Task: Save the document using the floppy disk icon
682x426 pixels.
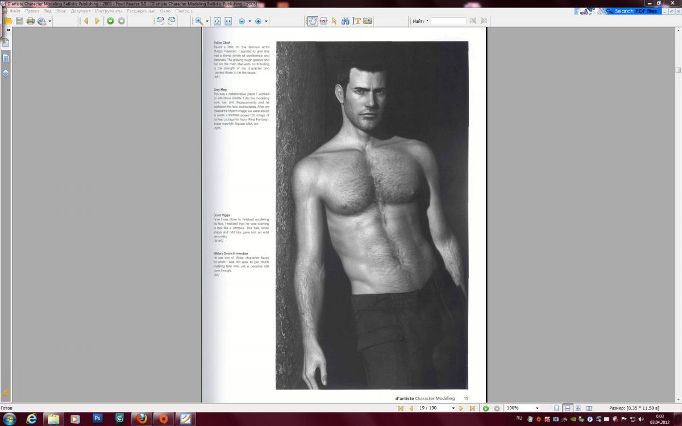Action: 19,21
